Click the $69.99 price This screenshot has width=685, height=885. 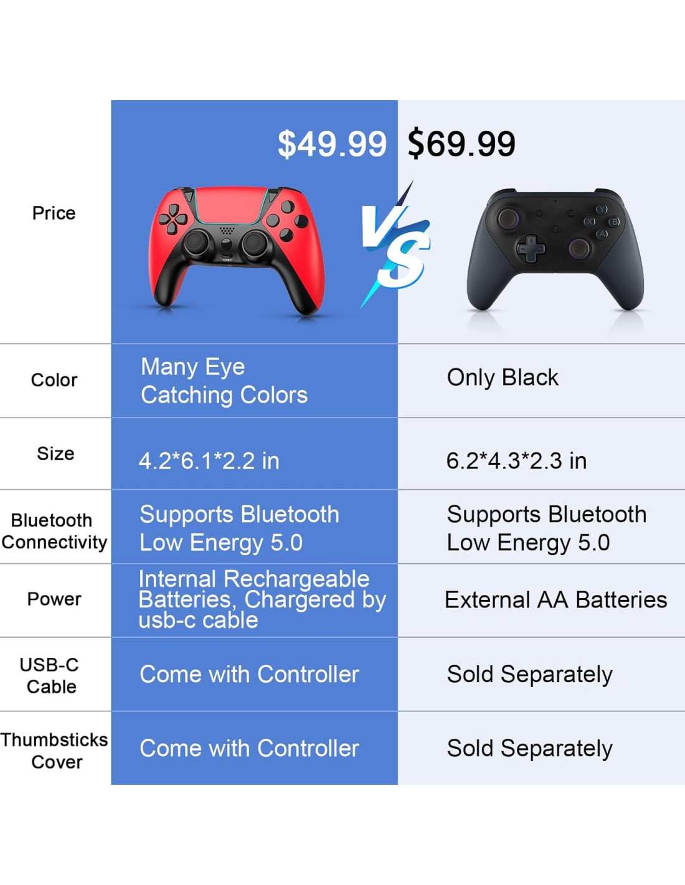(x=461, y=144)
